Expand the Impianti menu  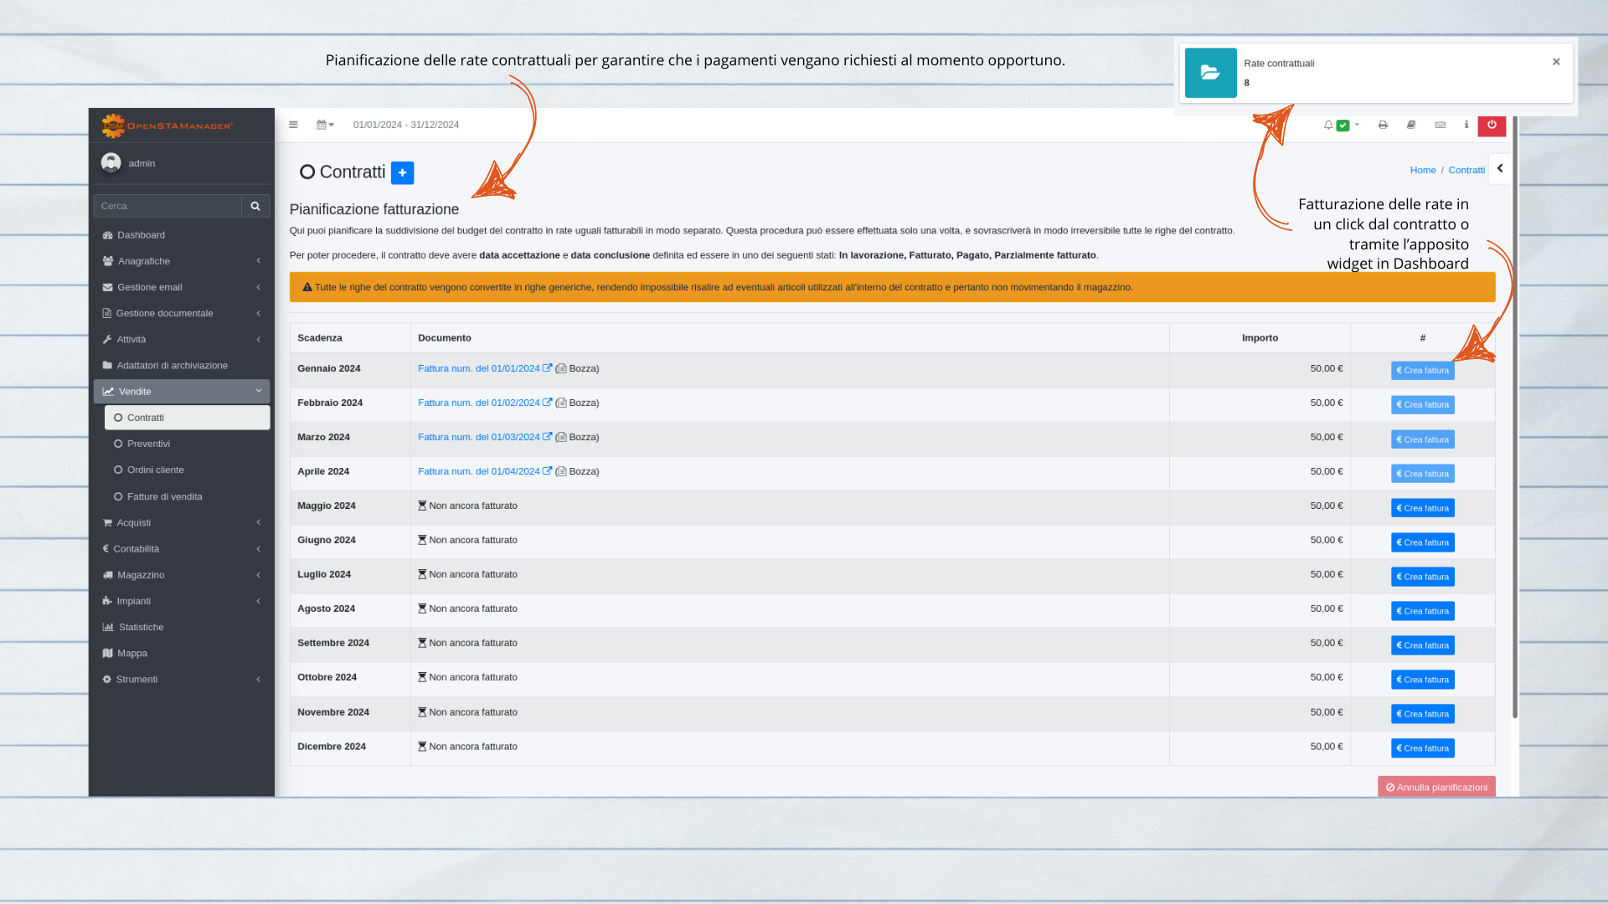[x=182, y=601]
